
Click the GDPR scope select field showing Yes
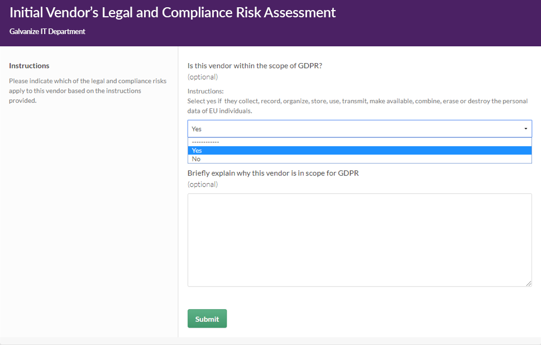(360, 129)
